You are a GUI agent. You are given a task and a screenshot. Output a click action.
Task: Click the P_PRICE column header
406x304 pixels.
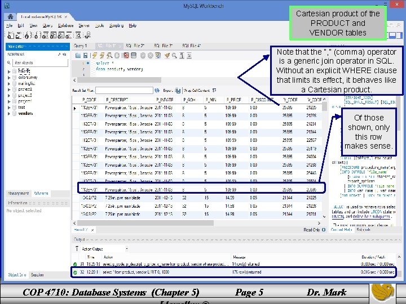tap(234, 100)
